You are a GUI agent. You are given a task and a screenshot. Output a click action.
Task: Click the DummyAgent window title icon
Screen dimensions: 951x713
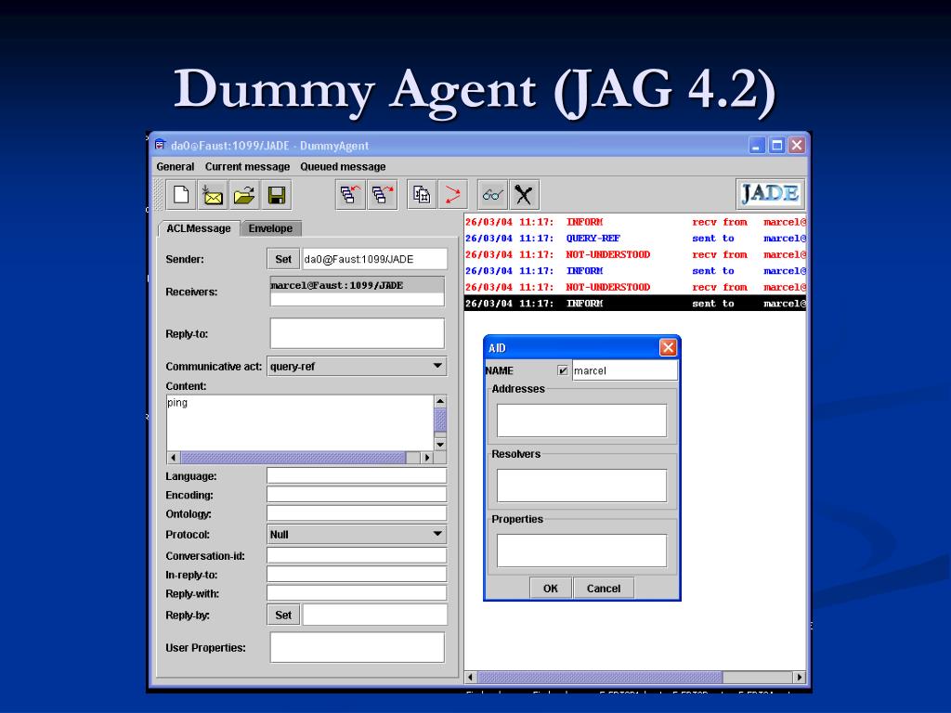(160, 145)
